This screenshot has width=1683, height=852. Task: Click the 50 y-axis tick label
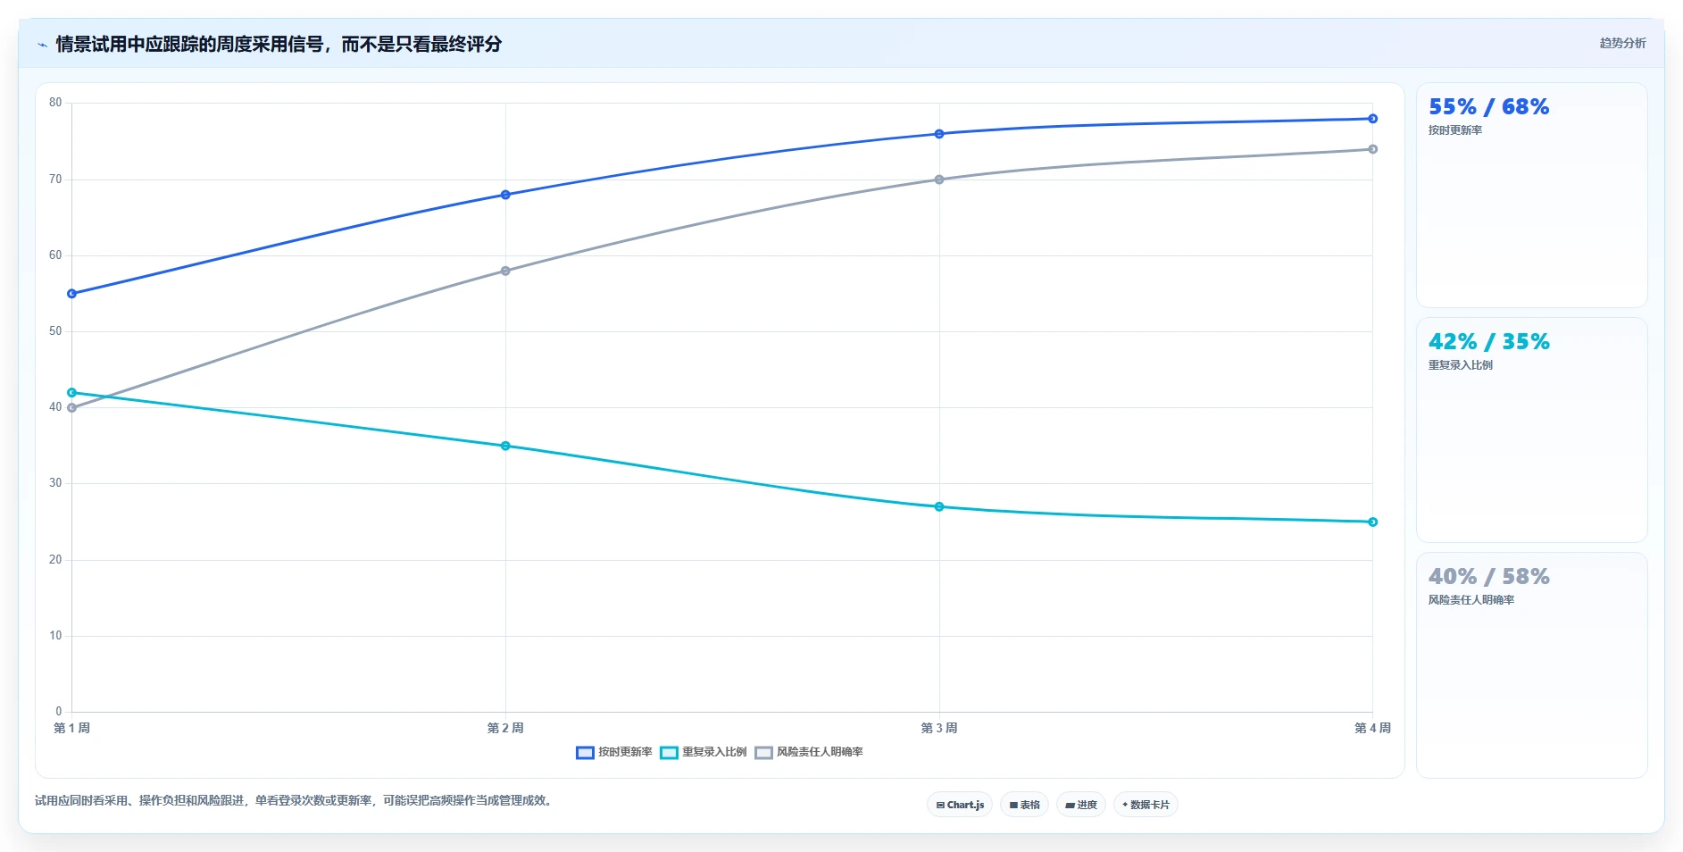[x=55, y=331]
